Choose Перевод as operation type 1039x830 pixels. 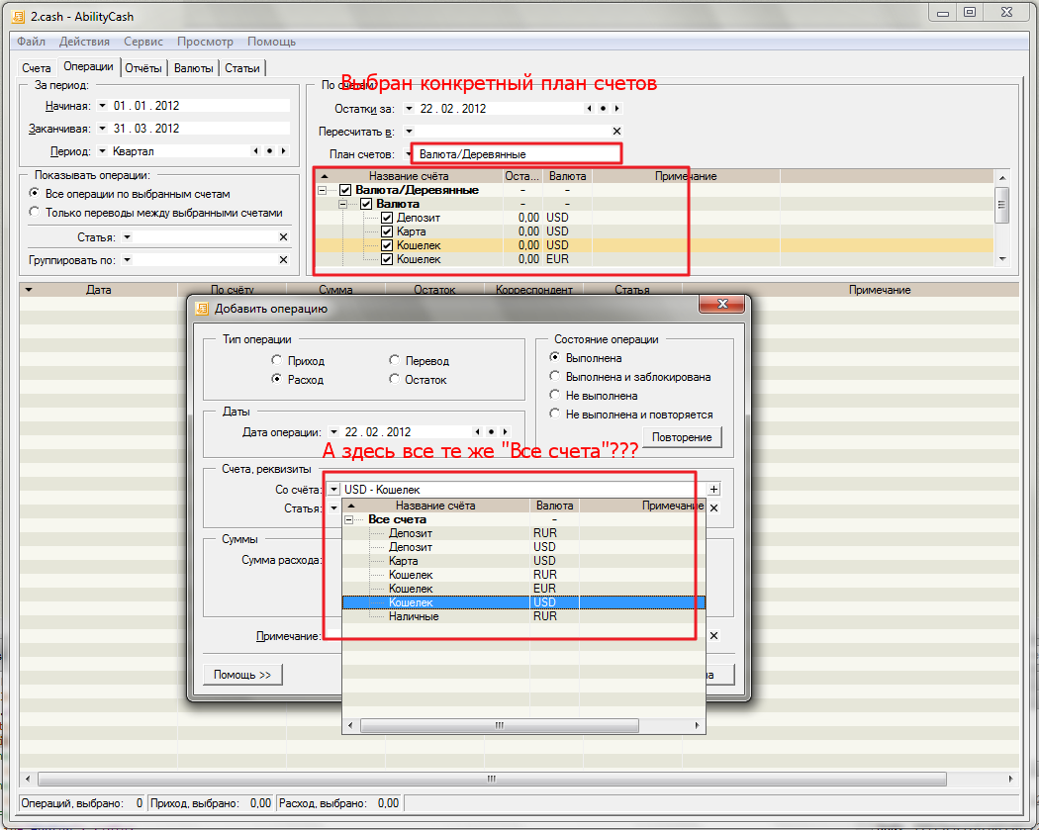[395, 361]
